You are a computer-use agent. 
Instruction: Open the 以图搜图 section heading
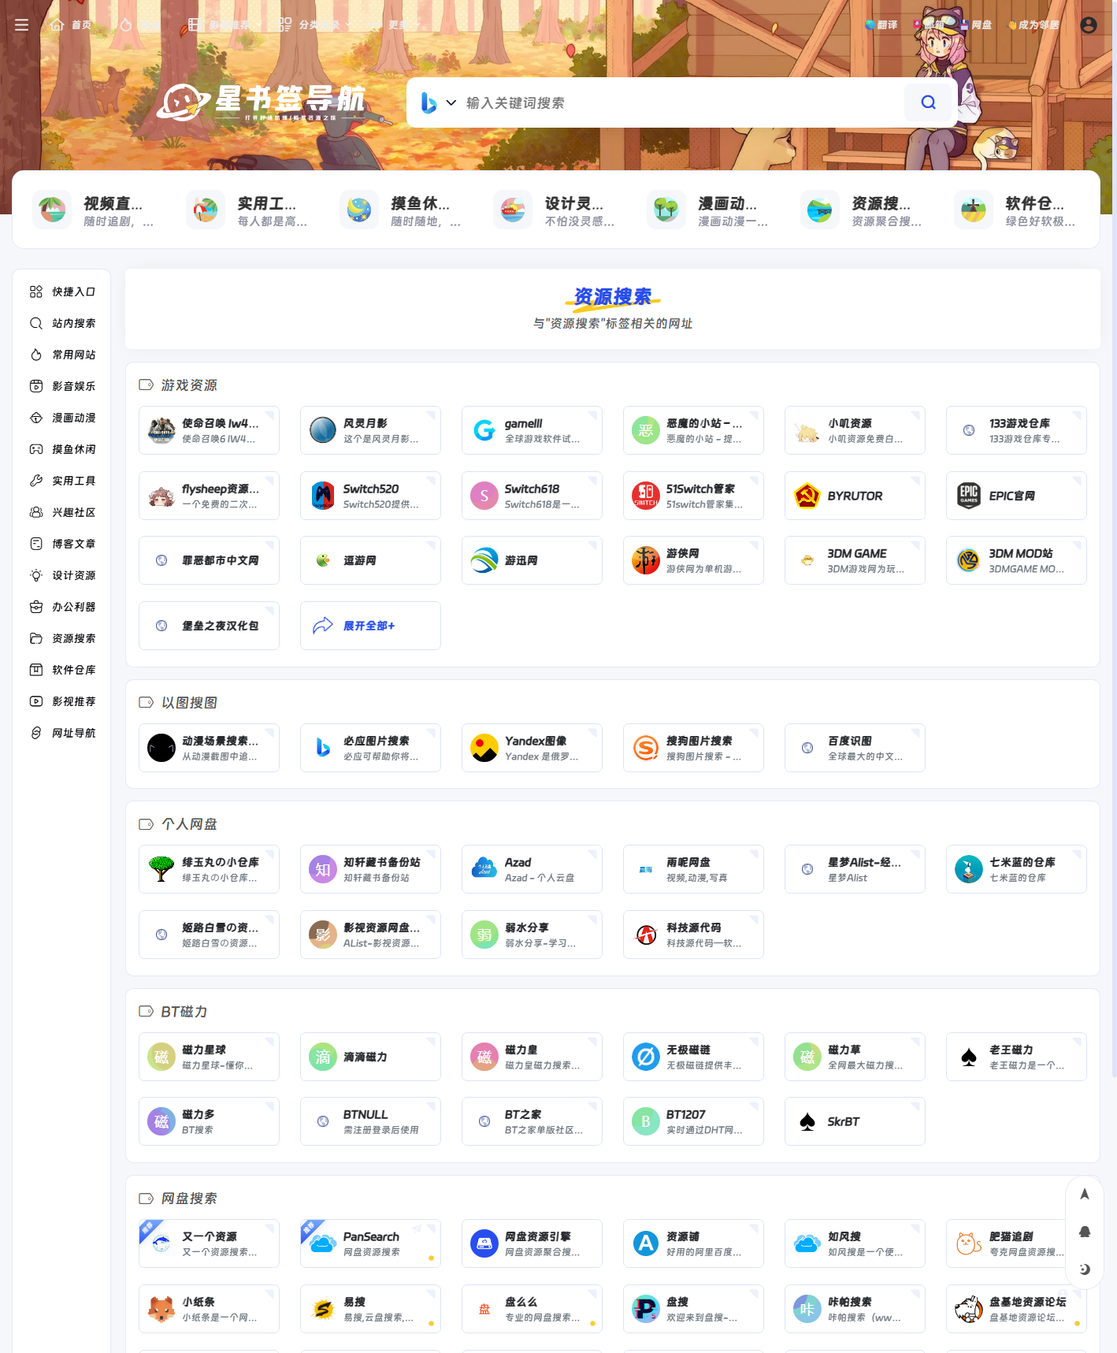coord(189,703)
